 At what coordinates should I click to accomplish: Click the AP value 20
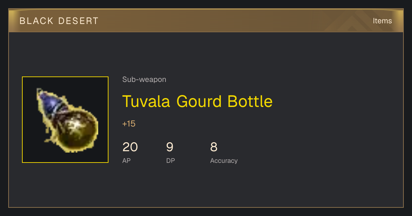click(130, 147)
